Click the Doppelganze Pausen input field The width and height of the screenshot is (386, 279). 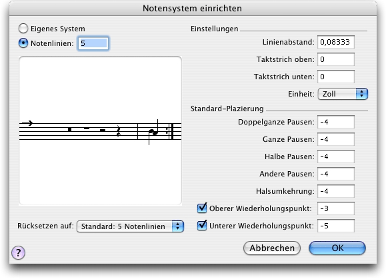point(336,122)
